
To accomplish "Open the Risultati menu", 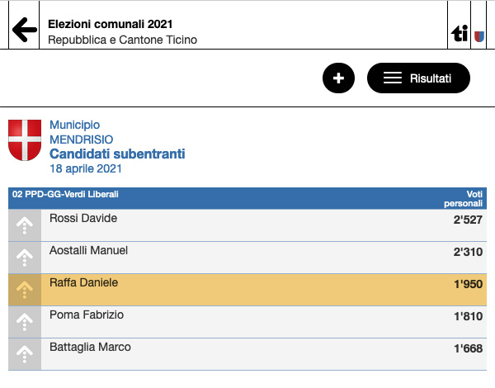I will [x=418, y=78].
